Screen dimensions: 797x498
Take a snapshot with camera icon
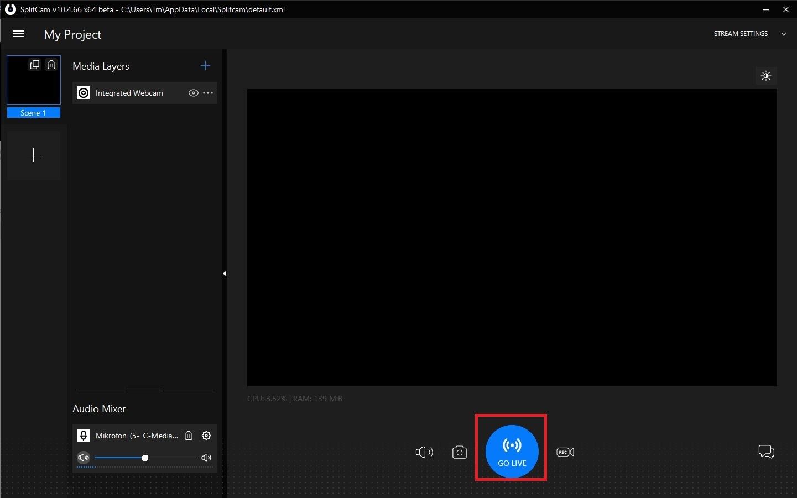click(x=459, y=452)
